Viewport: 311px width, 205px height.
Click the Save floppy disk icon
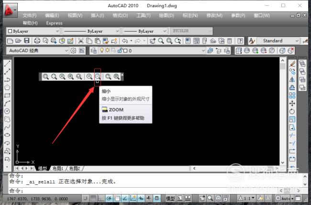[27, 41]
